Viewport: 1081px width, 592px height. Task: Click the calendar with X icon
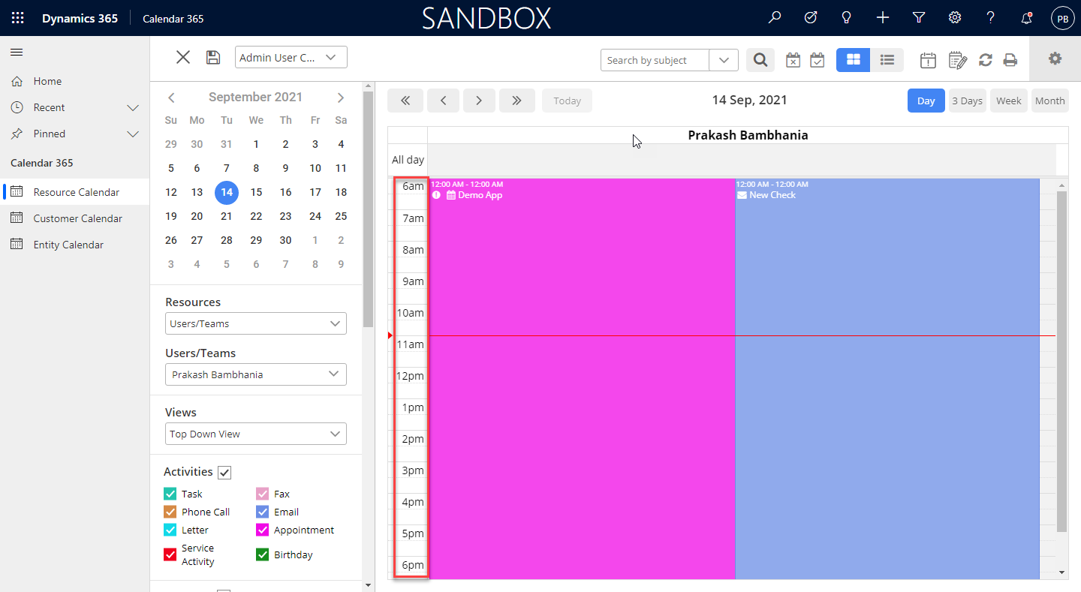point(793,60)
